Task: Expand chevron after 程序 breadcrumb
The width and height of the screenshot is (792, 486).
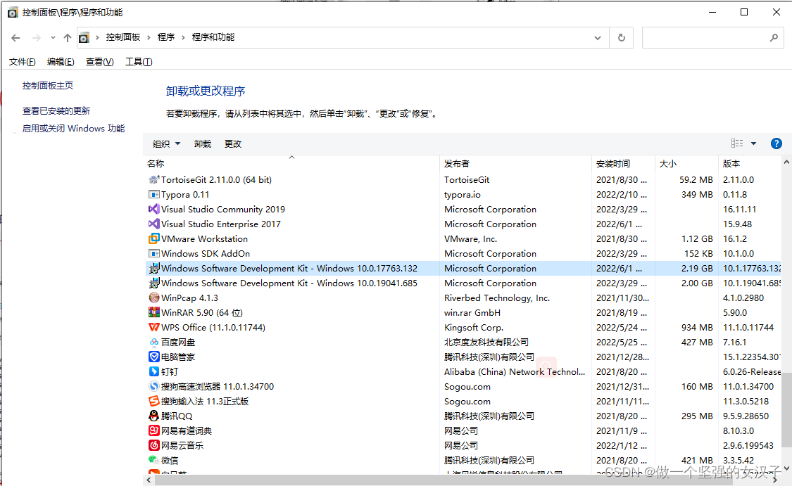Action: pos(183,37)
